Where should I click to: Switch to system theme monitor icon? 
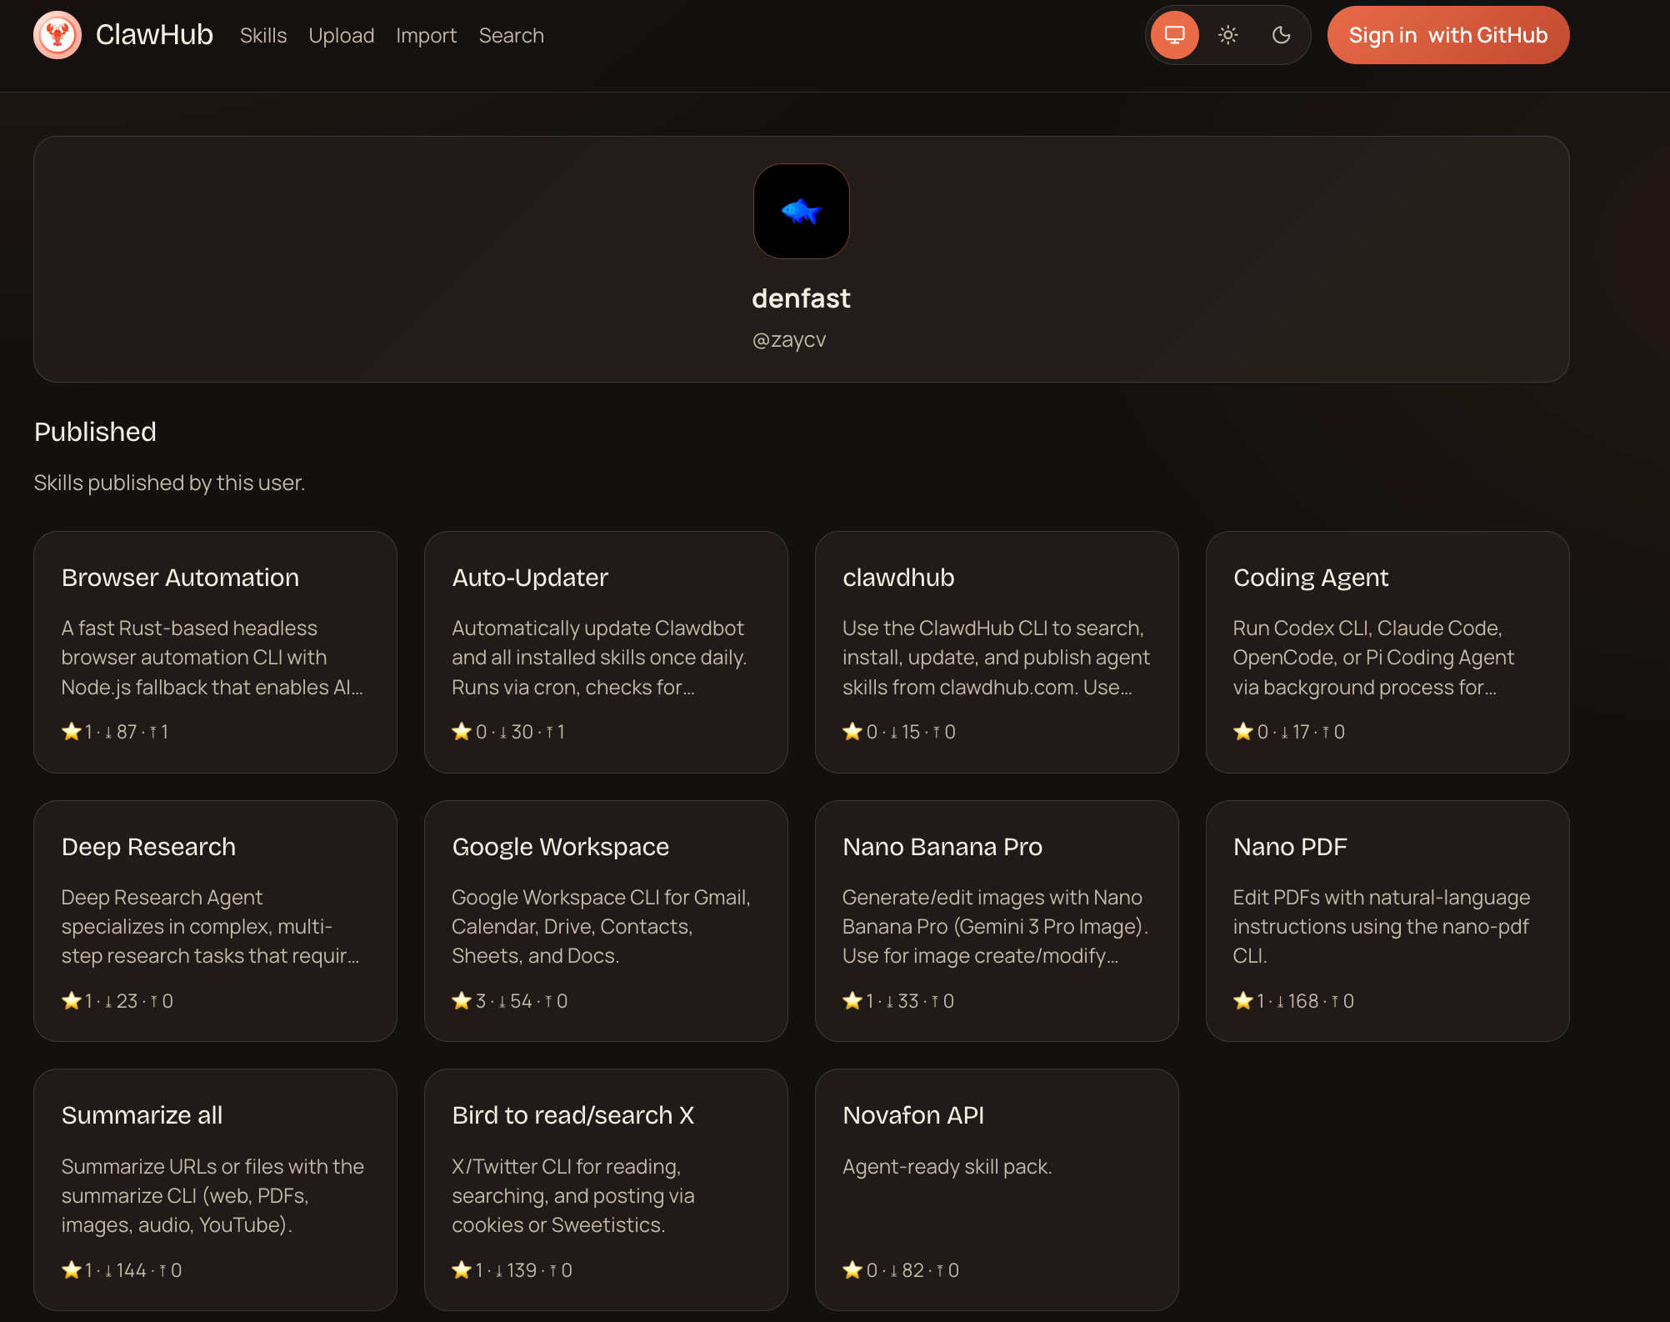(1174, 35)
